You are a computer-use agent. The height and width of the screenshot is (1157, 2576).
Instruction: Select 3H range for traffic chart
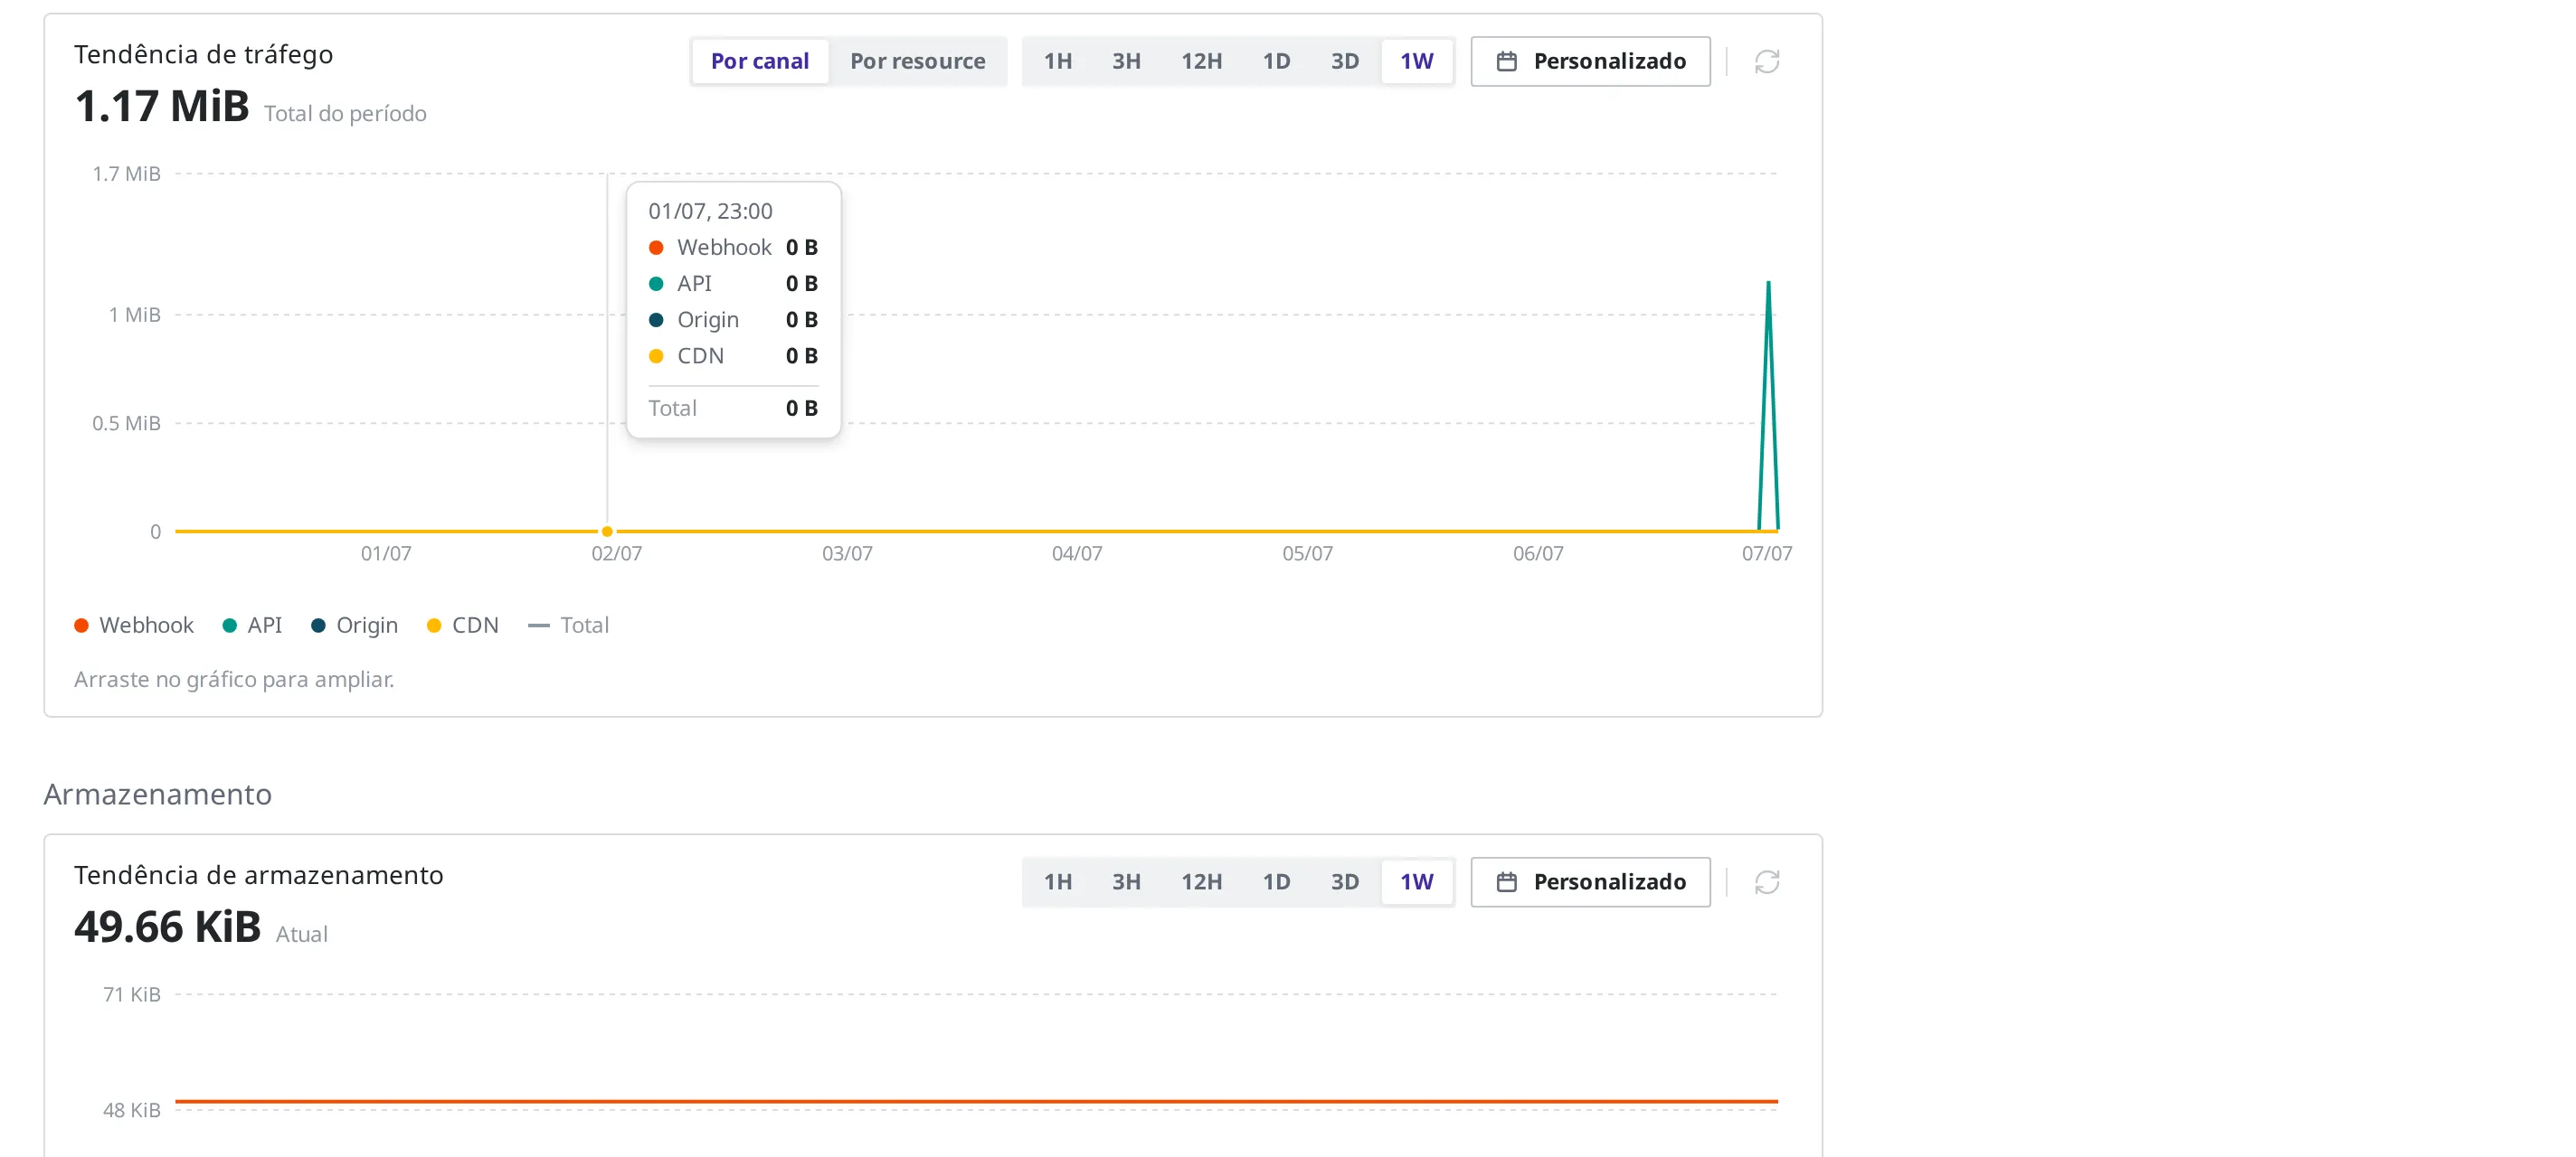1126,62
